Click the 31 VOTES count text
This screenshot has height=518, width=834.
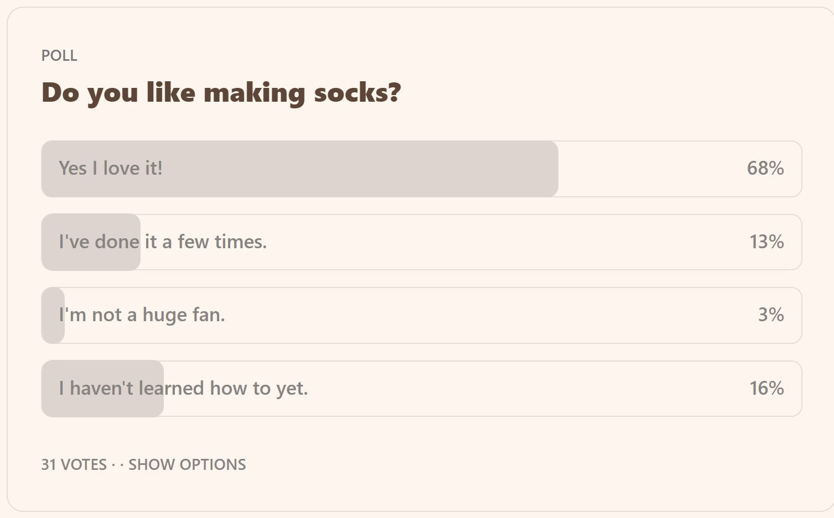(x=74, y=464)
